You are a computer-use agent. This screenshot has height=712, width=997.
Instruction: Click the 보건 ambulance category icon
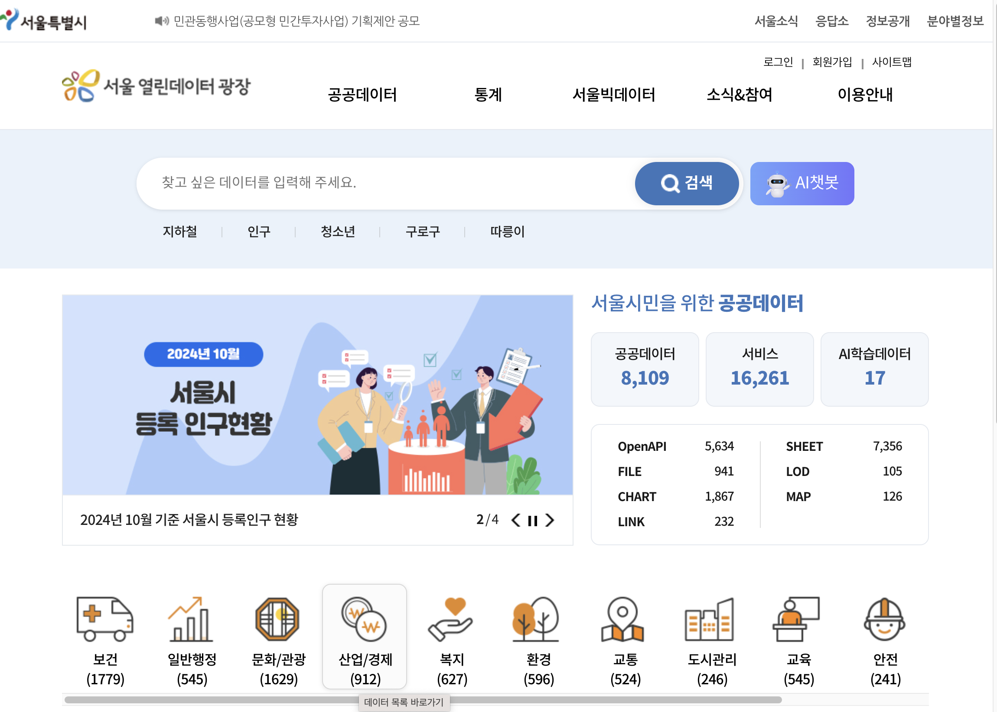click(105, 619)
